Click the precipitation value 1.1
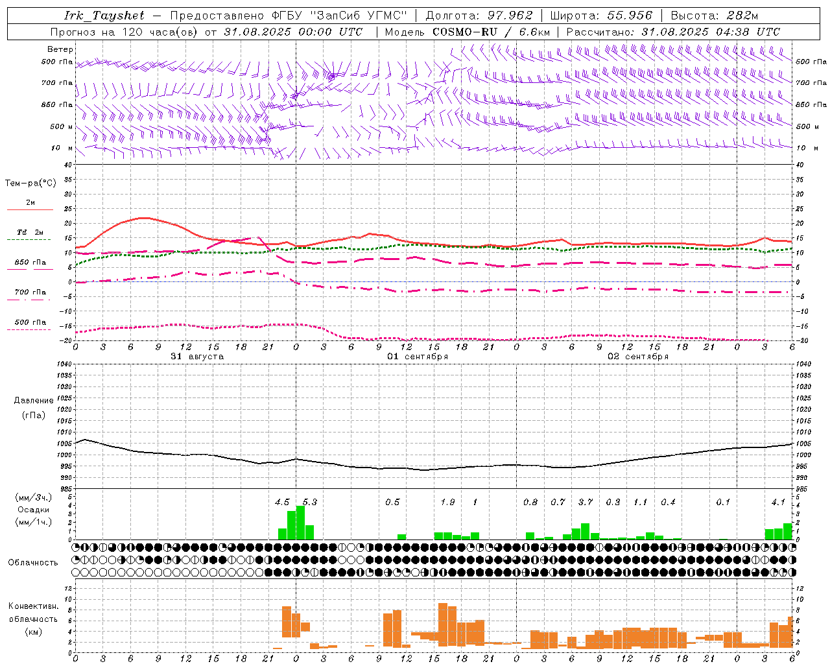 (641, 503)
